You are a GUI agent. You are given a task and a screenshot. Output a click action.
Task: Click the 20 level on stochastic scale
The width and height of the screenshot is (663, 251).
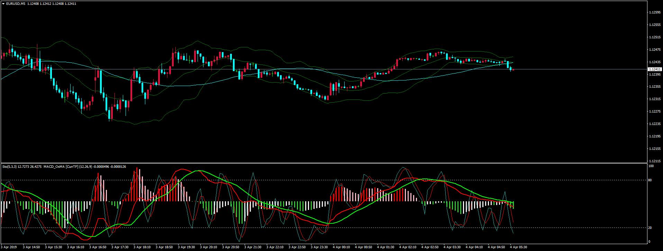651,228
